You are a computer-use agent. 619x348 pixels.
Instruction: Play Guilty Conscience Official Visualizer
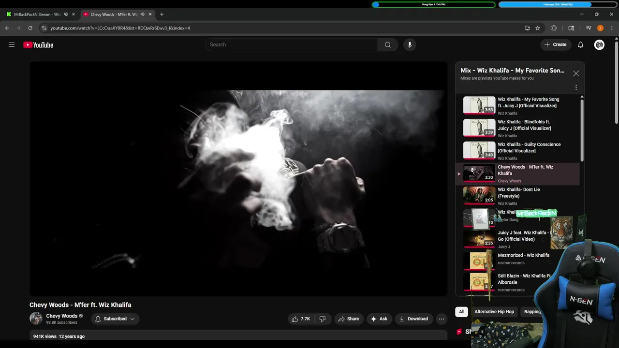(517, 151)
